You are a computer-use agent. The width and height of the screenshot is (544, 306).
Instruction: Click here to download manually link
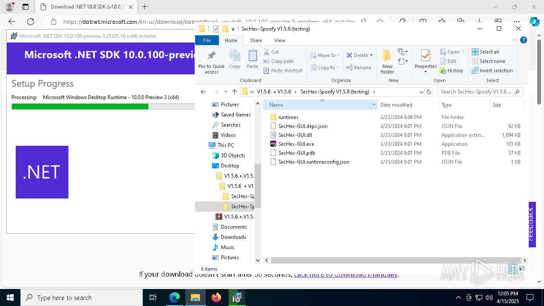pyautogui.click(x=346, y=274)
